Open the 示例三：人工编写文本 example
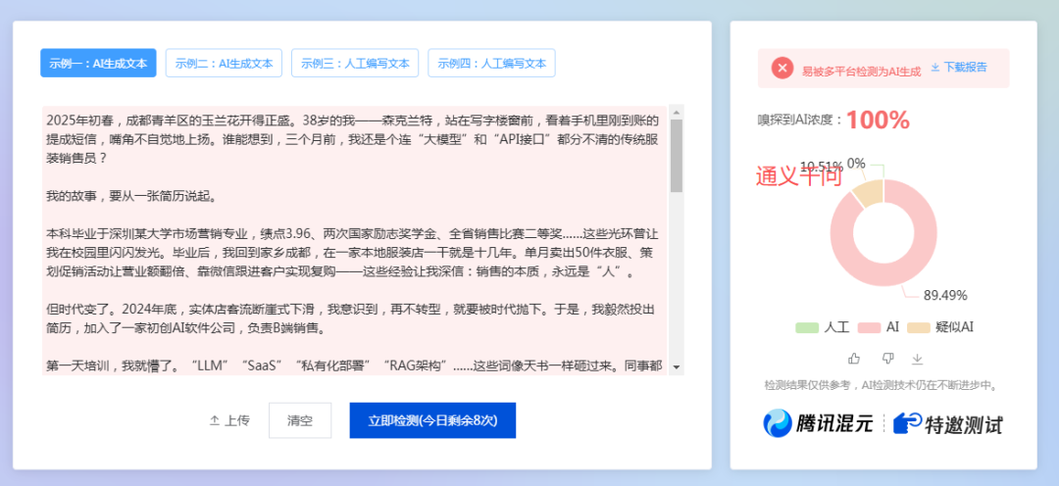 355,64
